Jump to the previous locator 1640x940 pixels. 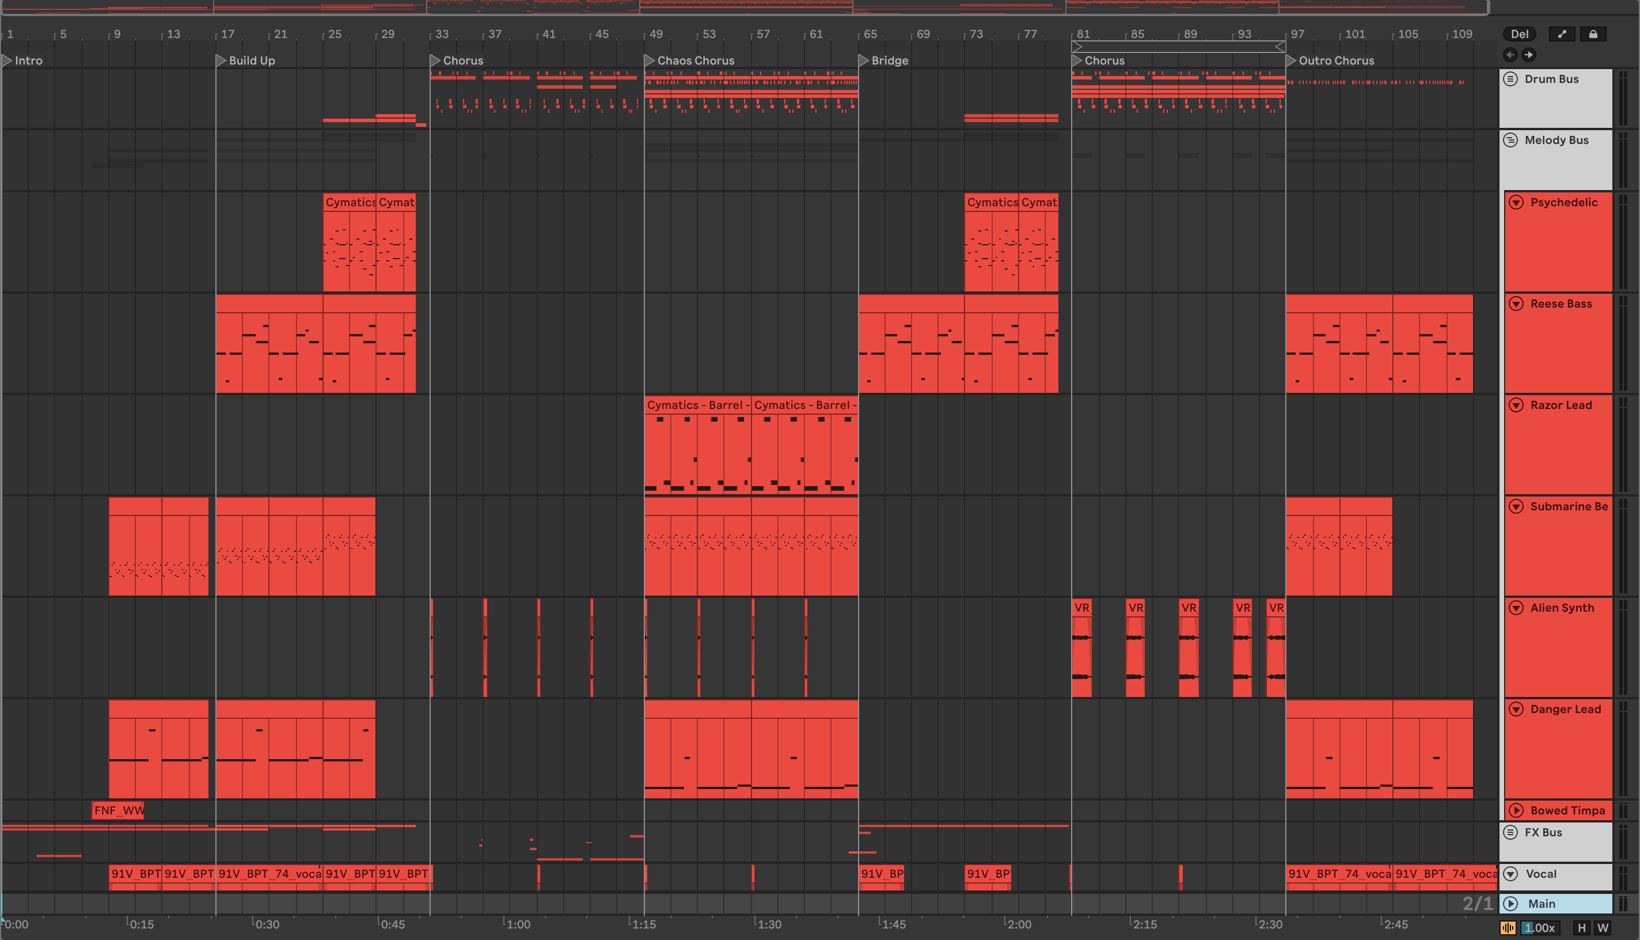1510,55
